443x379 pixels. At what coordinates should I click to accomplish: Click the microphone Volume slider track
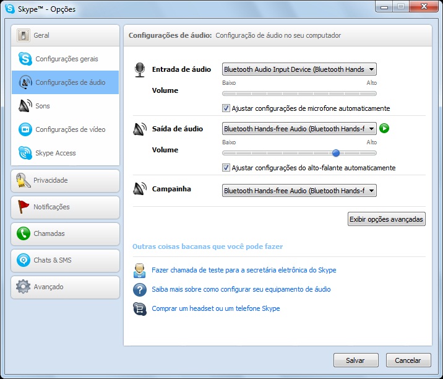tap(299, 94)
